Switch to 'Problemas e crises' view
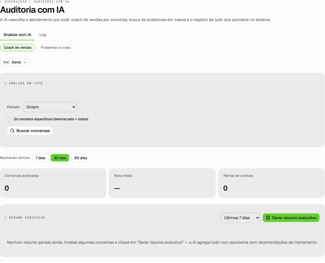 (x=56, y=48)
